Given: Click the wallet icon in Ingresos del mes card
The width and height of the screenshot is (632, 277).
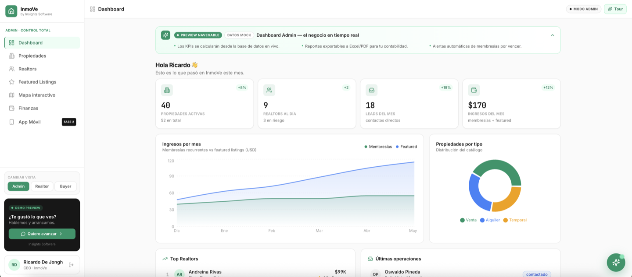Looking at the screenshot, I should tap(474, 90).
